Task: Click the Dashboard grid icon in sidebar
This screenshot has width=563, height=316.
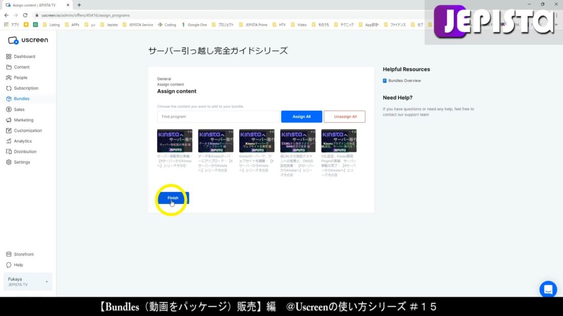Action: pyautogui.click(x=9, y=57)
